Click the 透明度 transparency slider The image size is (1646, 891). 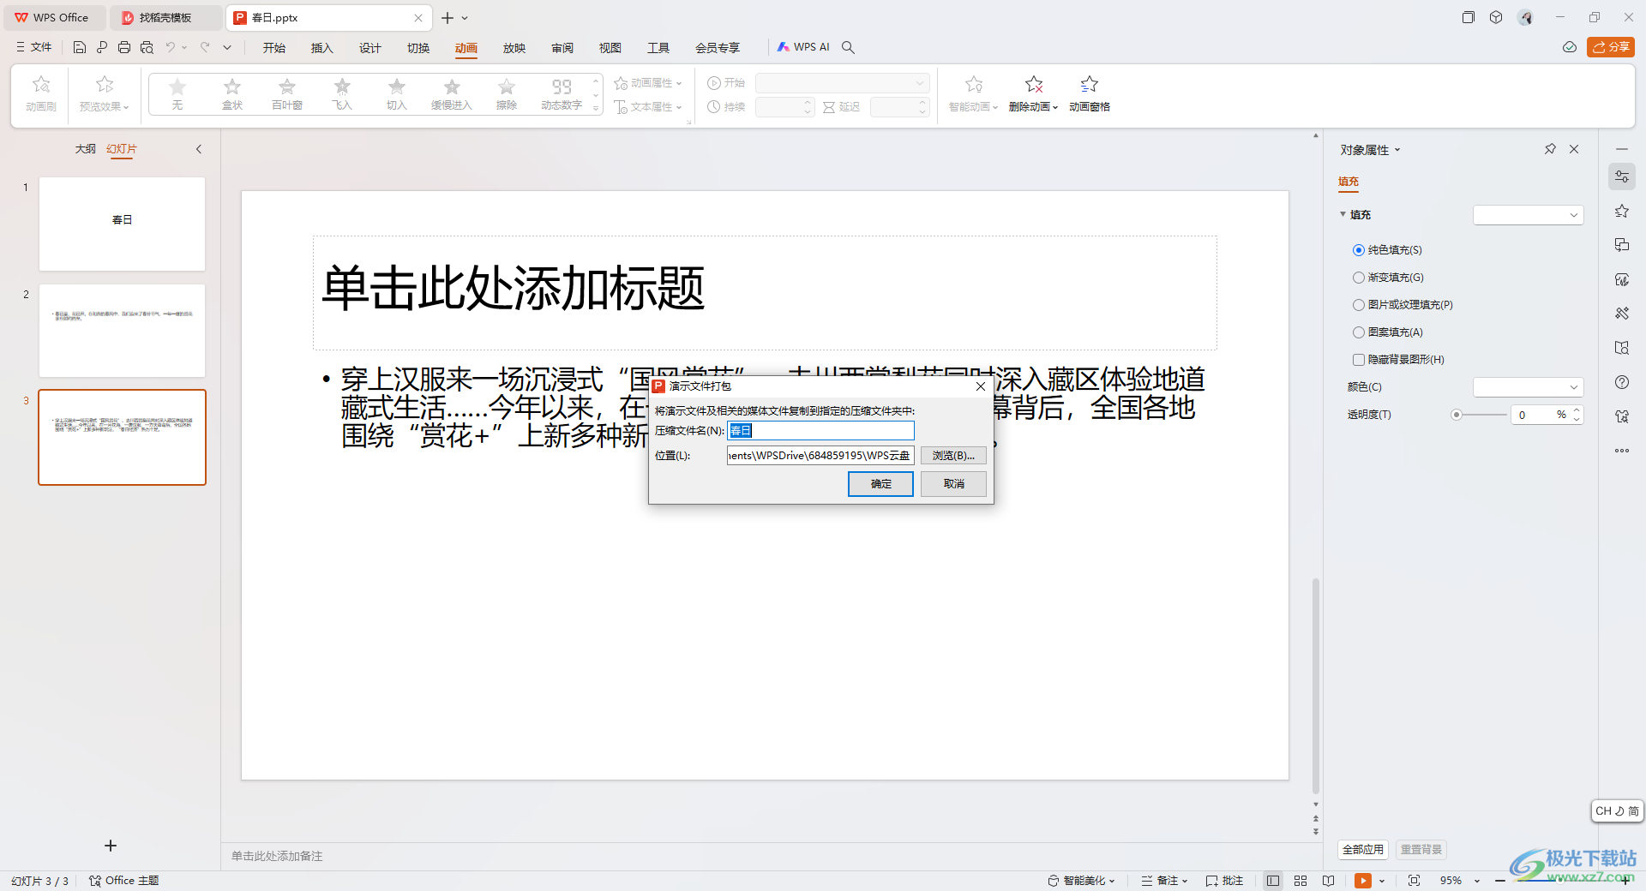(1481, 415)
